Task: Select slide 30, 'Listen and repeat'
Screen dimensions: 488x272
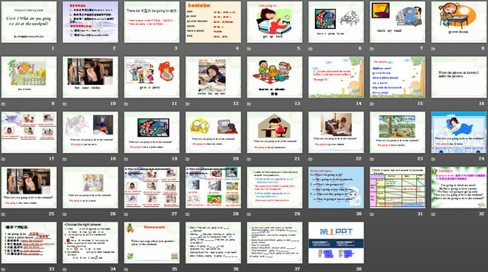Action: tap(336, 187)
